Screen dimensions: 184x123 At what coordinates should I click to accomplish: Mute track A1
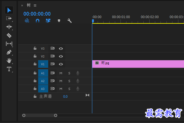coord(61,73)
